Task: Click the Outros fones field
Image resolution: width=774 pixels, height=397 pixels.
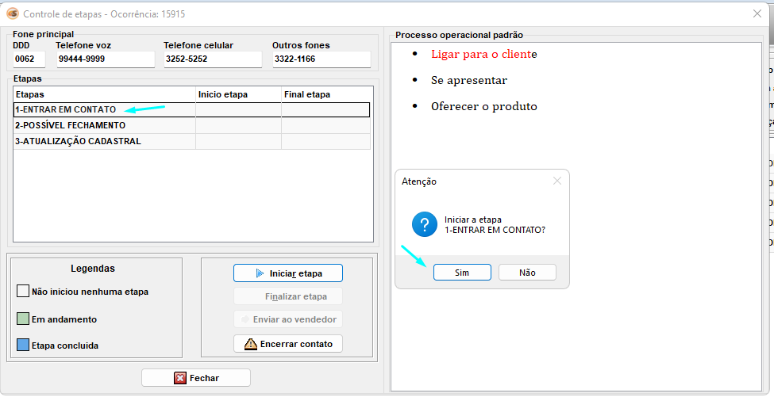Action: [x=321, y=59]
